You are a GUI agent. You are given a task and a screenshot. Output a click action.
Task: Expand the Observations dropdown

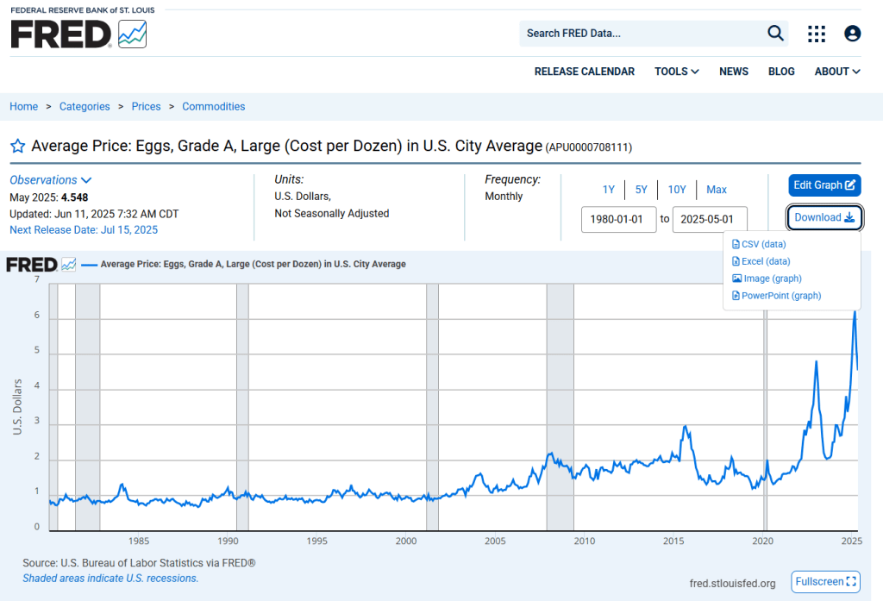coord(50,180)
